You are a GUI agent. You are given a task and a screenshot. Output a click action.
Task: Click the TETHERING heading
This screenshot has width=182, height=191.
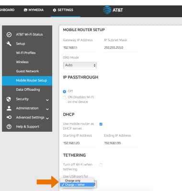74,155
